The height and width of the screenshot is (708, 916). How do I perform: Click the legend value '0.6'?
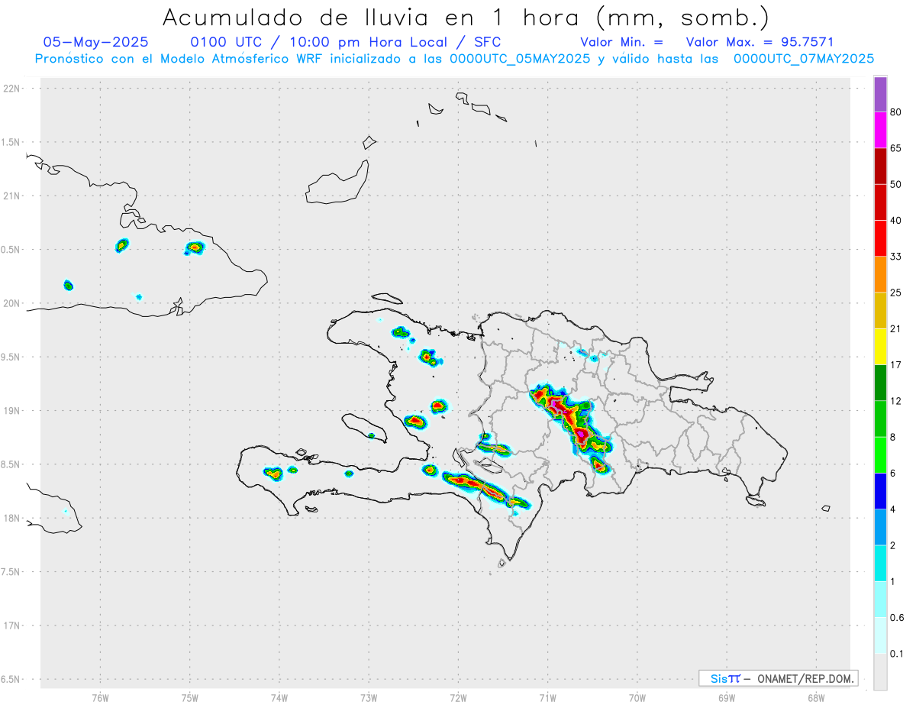point(897,617)
